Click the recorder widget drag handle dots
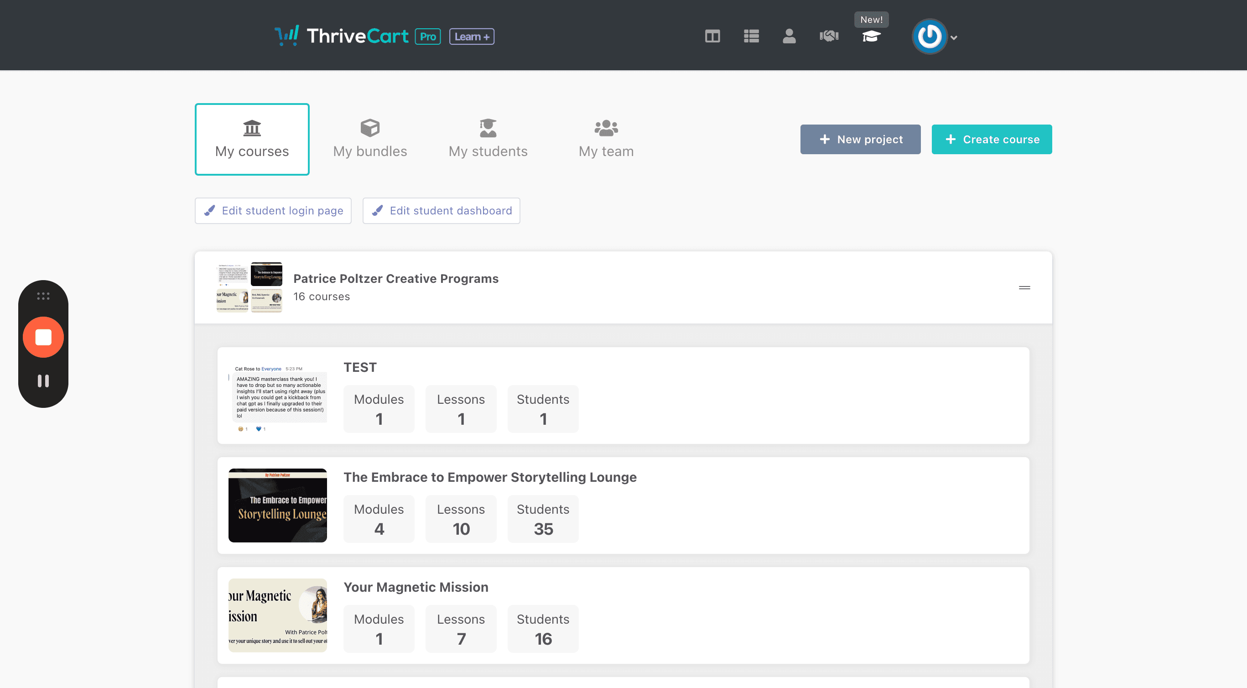 click(x=43, y=296)
